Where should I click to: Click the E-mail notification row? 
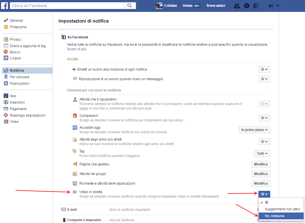[x=166, y=210]
